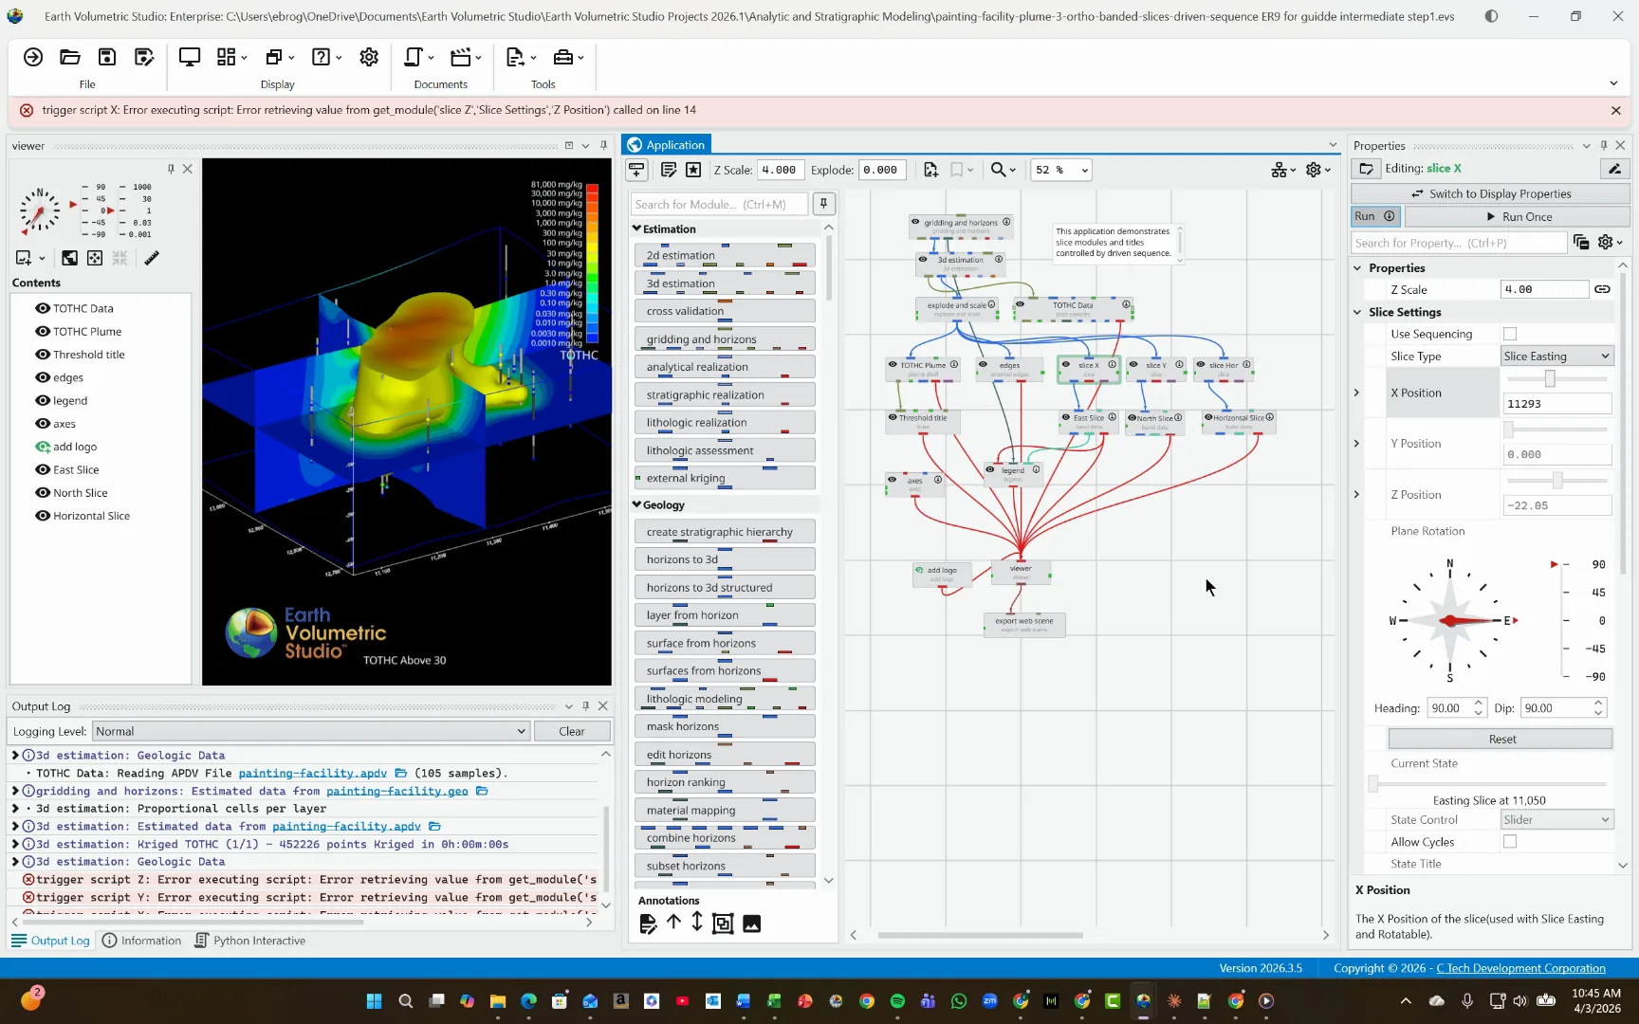Click the Explode value field
Screen dimensions: 1639x1024
pyautogui.click(x=882, y=170)
